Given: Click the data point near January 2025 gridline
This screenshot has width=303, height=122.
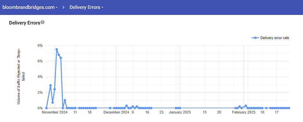Looking at the screenshot, I should tap(180, 108).
